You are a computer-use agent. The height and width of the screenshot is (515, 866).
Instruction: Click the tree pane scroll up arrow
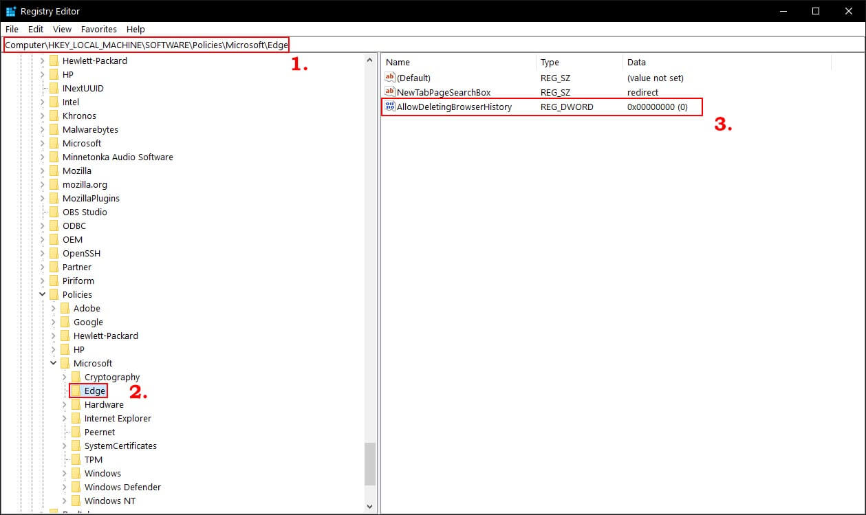coord(370,61)
